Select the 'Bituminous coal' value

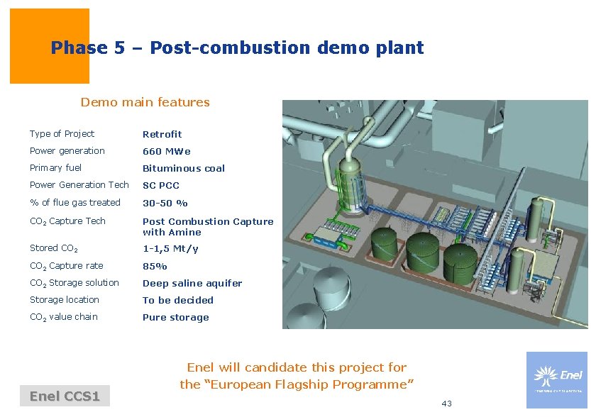184,169
